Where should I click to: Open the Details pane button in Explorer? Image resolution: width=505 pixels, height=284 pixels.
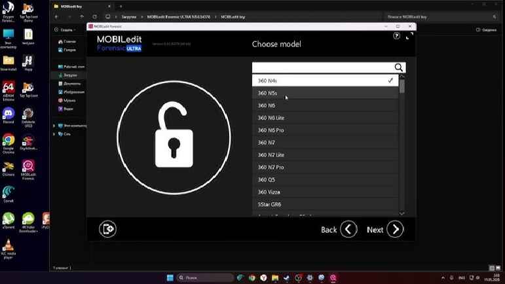[x=486, y=29]
